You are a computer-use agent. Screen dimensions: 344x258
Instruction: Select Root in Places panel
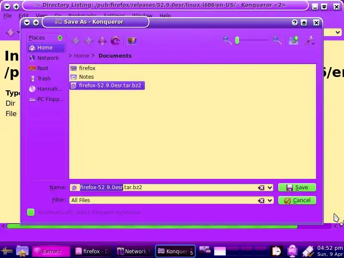tap(46, 68)
